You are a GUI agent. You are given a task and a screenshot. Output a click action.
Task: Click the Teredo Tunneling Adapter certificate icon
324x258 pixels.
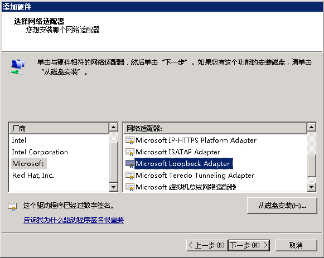point(130,176)
